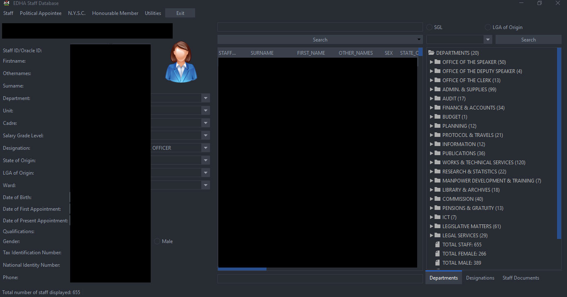
Task: Click the TOTAL FEMALE document icon
Action: (x=437, y=254)
